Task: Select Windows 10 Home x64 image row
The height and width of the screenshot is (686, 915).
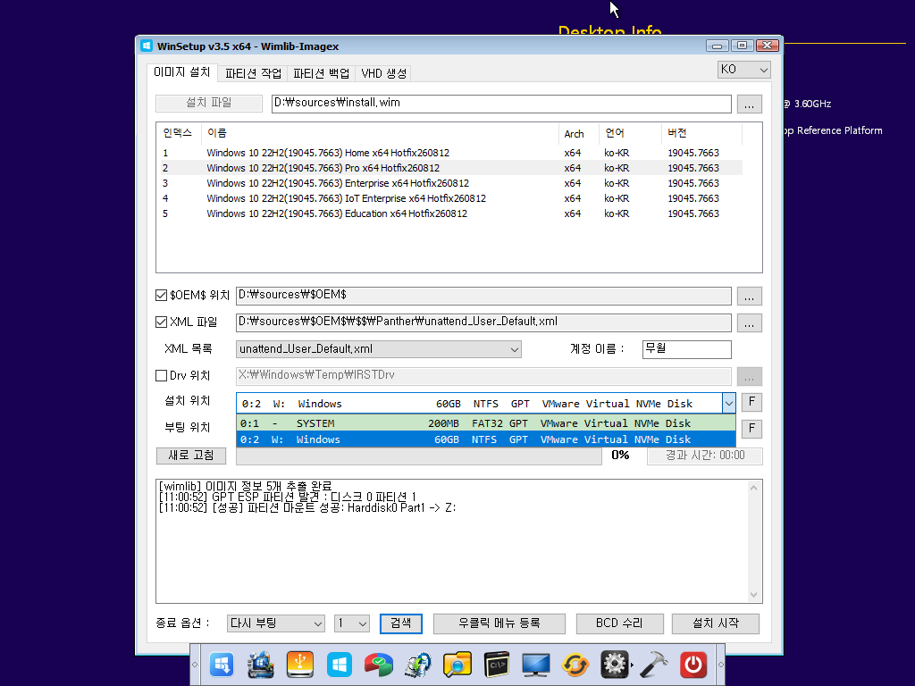Action: click(451, 153)
